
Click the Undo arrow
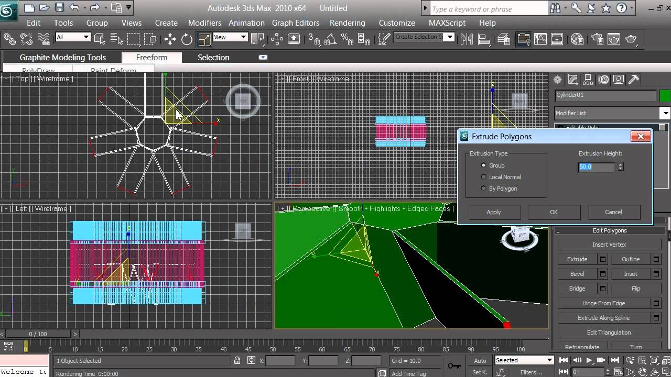(x=74, y=8)
